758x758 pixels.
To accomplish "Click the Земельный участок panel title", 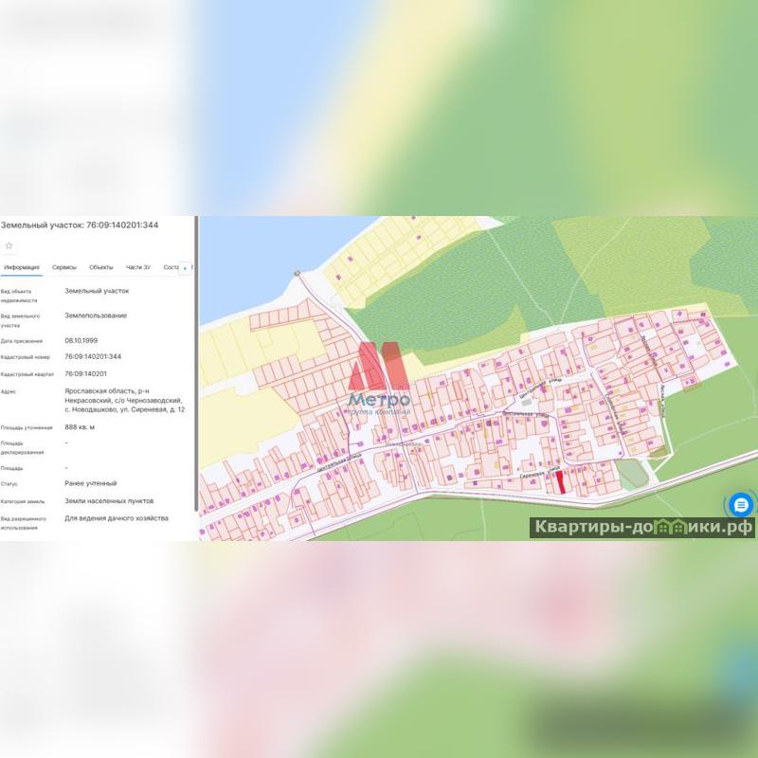I will pyautogui.click(x=80, y=226).
